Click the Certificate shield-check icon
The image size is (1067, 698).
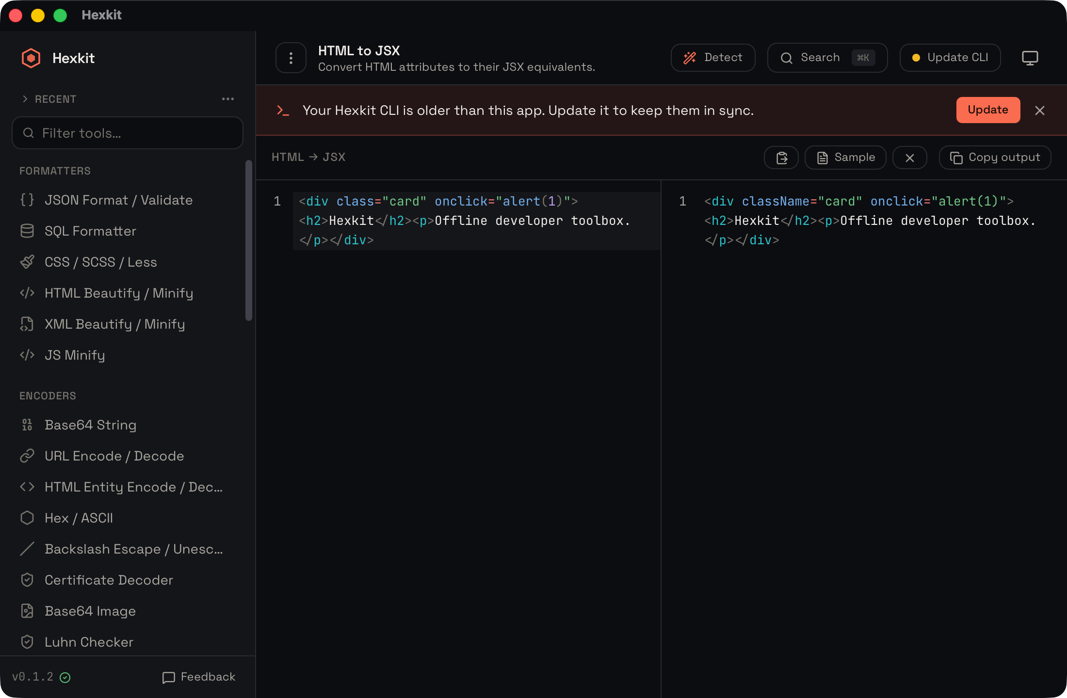(x=27, y=580)
